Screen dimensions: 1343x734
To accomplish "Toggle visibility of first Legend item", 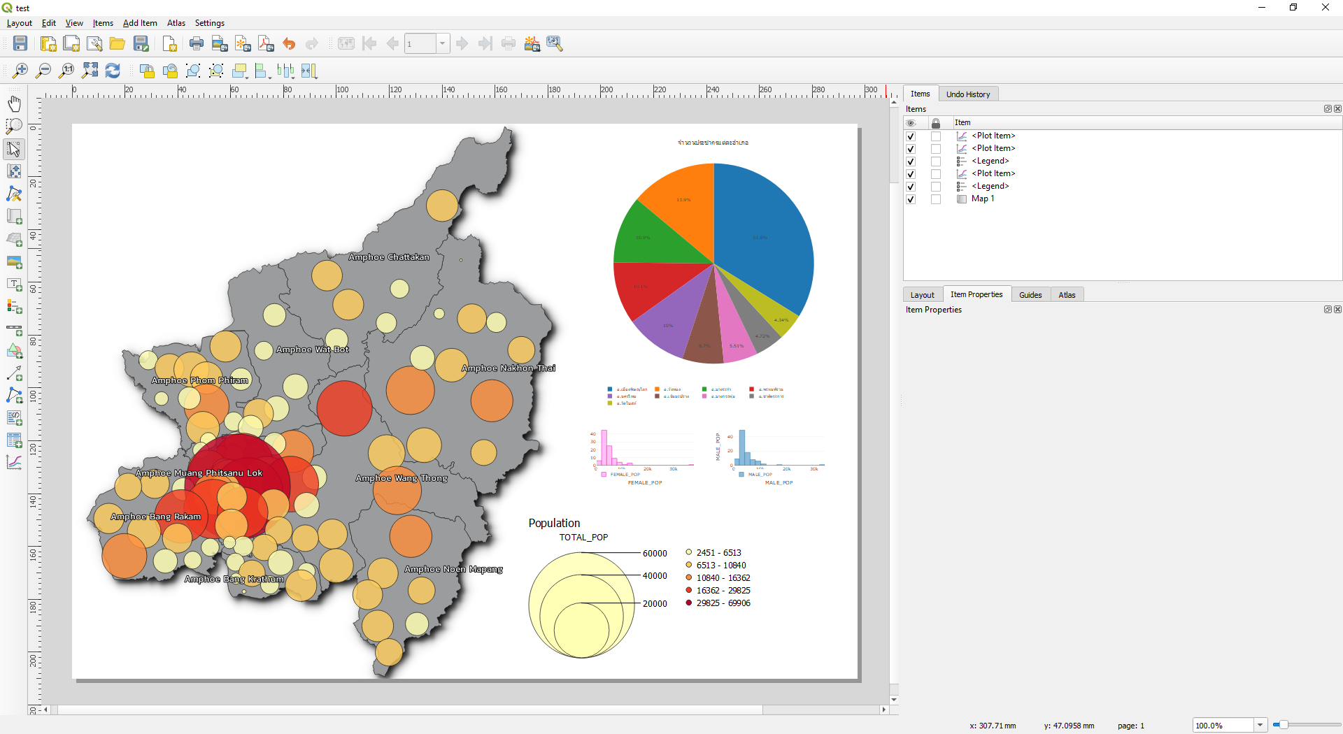I will pos(911,161).
